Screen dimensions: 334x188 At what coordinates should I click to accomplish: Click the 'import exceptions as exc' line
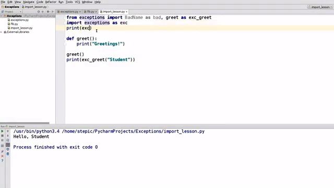click(x=97, y=23)
